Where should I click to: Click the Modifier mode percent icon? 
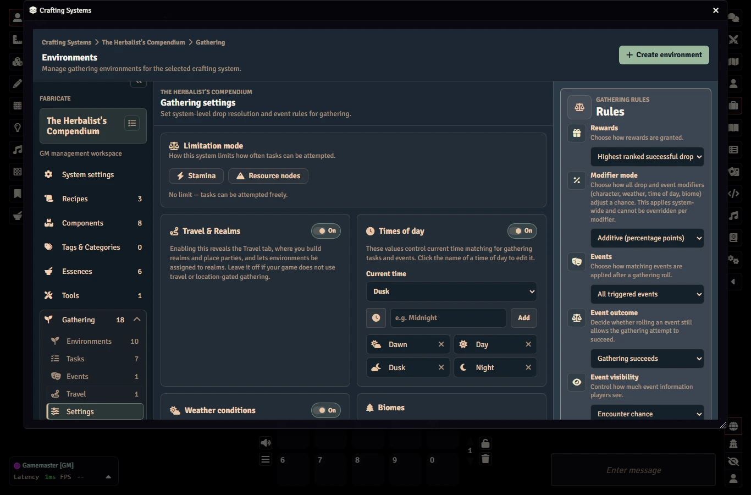(x=577, y=180)
